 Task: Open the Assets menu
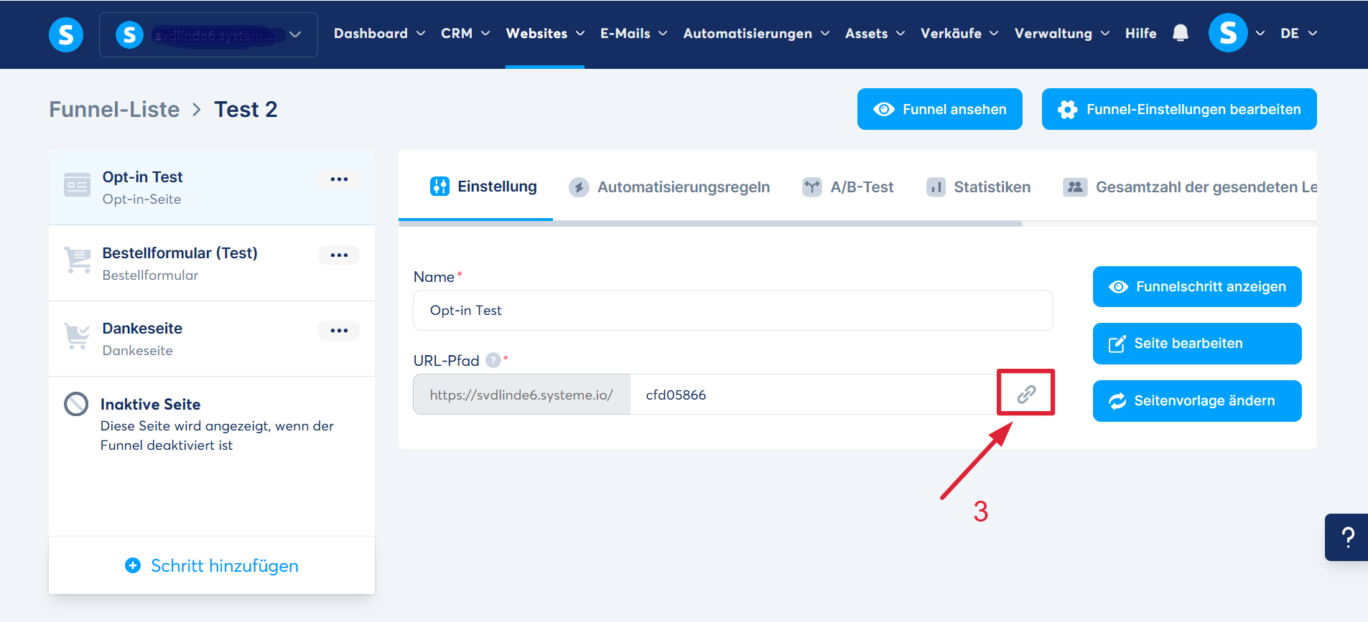coord(875,34)
